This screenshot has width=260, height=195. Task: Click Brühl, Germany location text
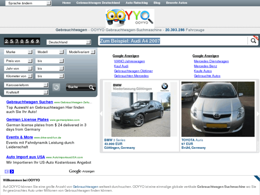(193, 148)
